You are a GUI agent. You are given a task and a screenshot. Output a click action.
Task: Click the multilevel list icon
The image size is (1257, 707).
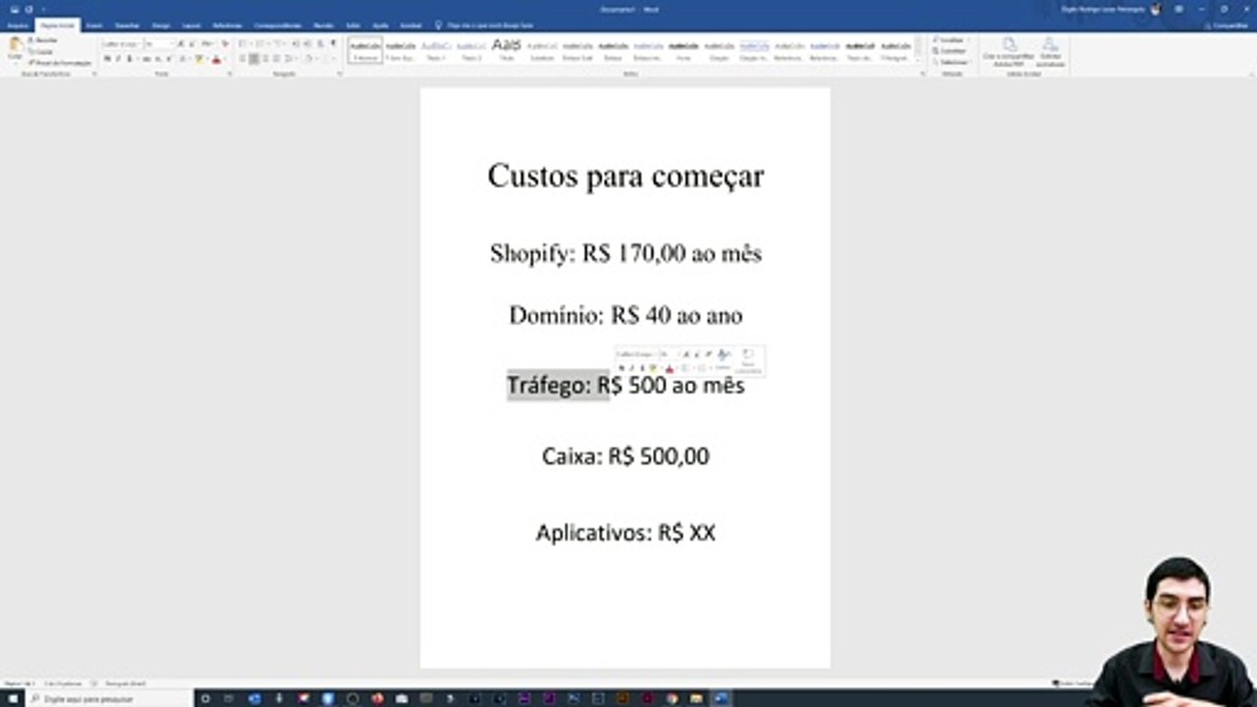[x=280, y=44]
